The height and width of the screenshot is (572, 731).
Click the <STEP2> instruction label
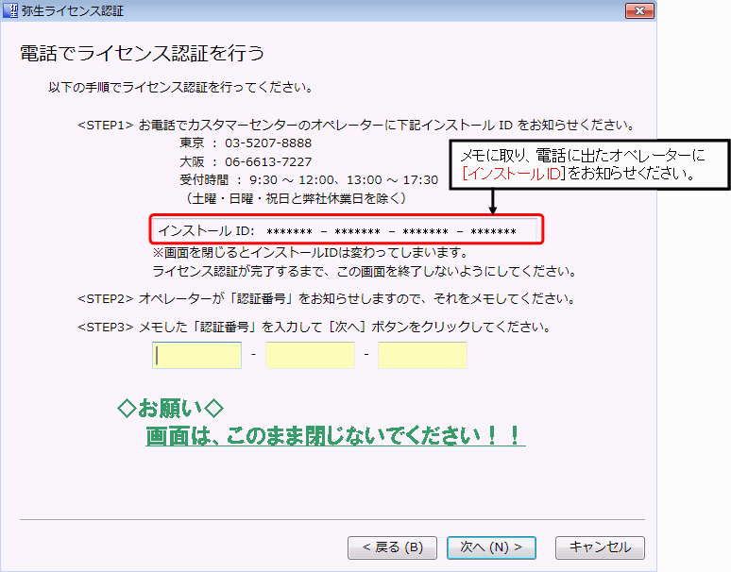(x=107, y=299)
